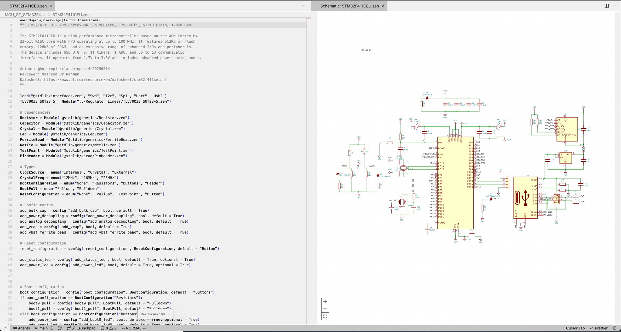Switch git branch main
Screen dimensions: 621x332
pyautogui.click(x=41, y=328)
